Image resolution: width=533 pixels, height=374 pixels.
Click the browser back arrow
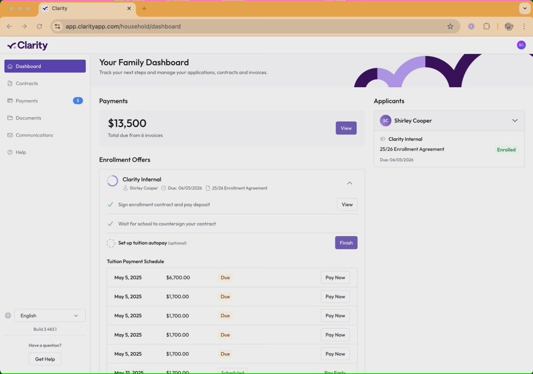9,26
